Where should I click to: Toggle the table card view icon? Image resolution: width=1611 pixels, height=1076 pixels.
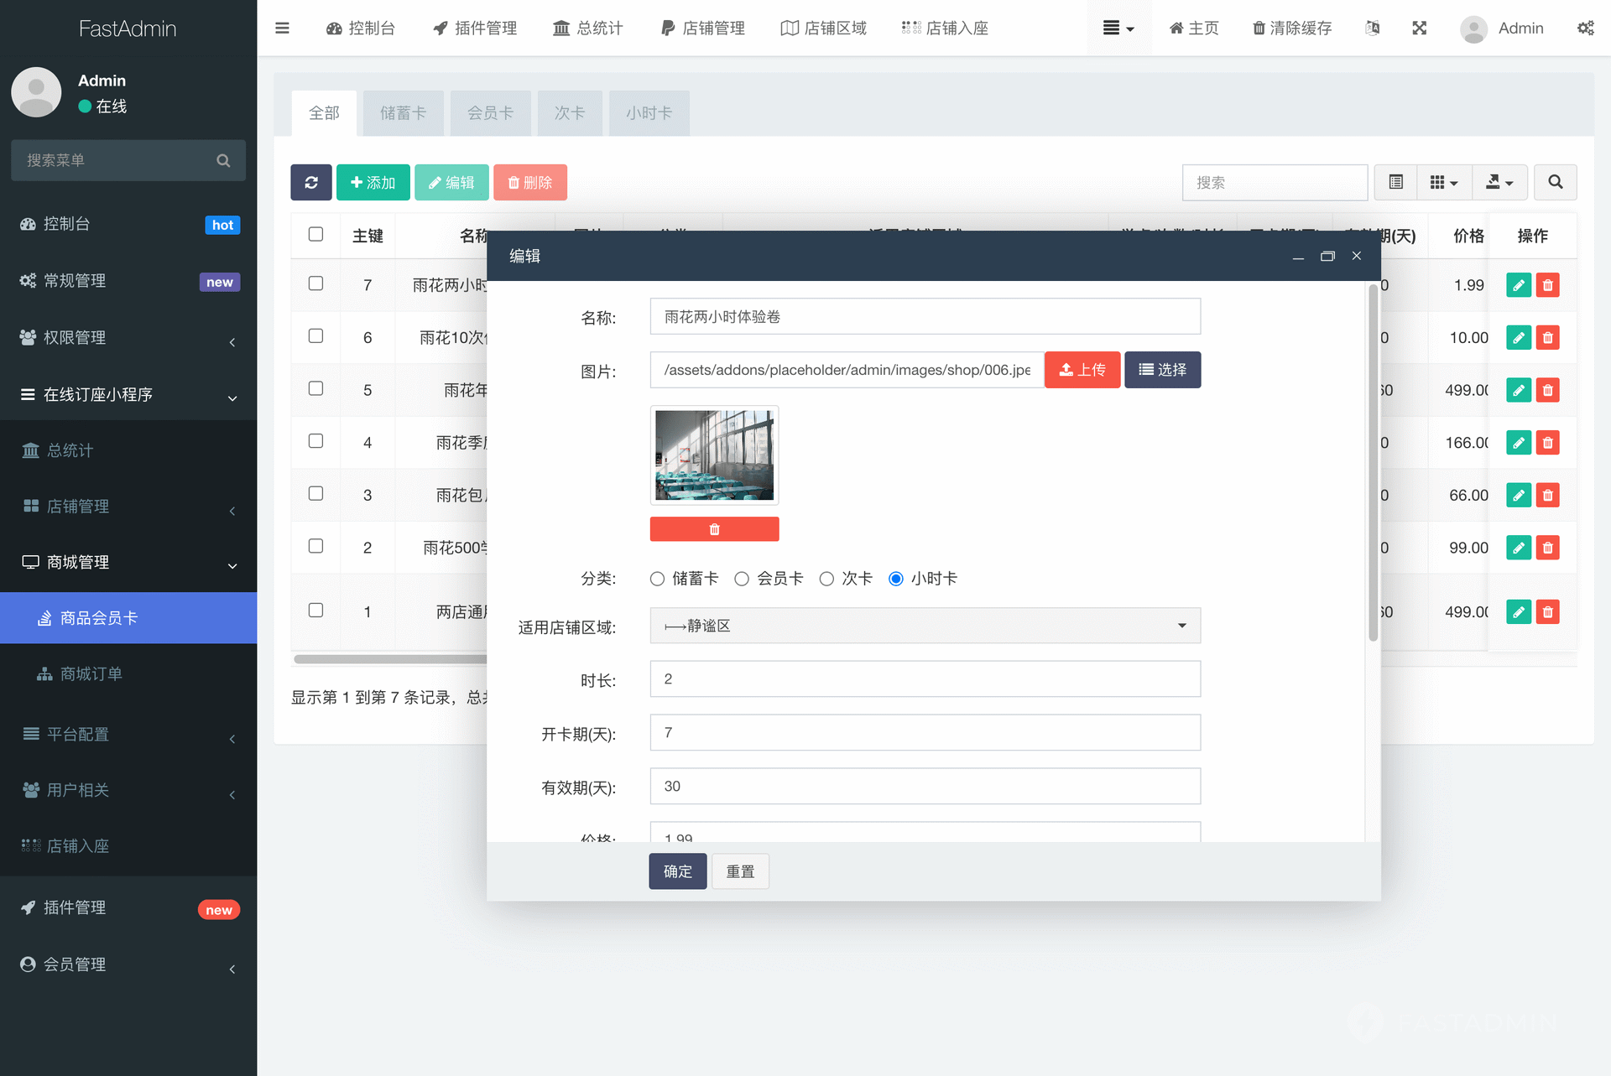(x=1395, y=182)
